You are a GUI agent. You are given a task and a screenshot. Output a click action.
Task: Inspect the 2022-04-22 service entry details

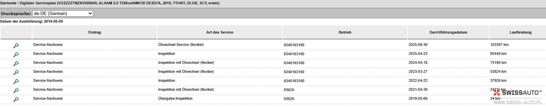[16, 81]
